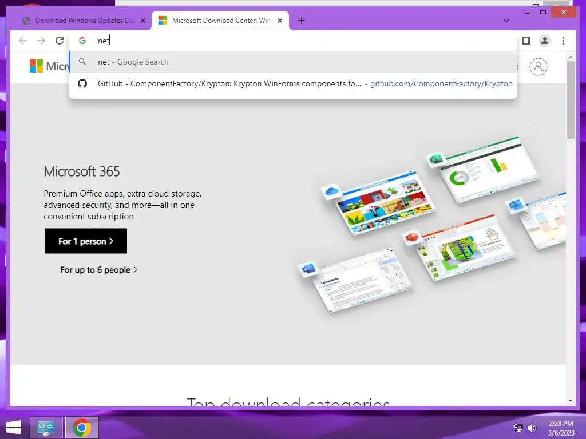Open the GitHub ComponentFactory/Krypton suggestion
The width and height of the screenshot is (586, 439).
[293, 83]
